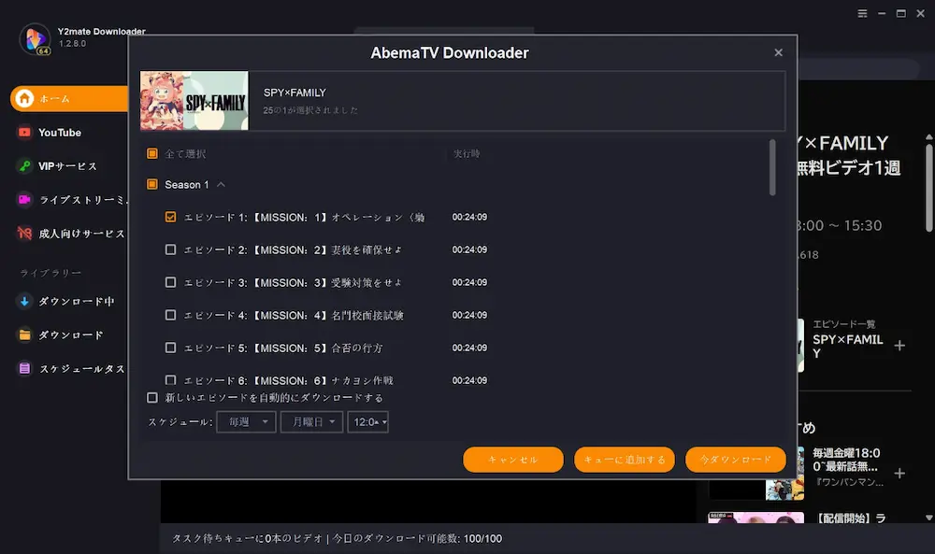The image size is (935, 554).
Task: Uncheck the Episode 1 MISSION:1 checkbox
Action: pyautogui.click(x=170, y=217)
